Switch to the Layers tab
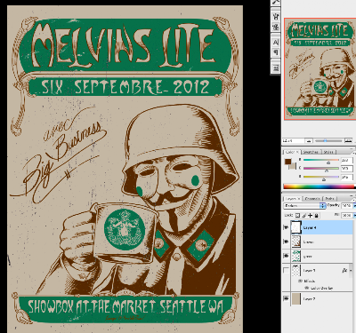This screenshot has height=333, width=356. [x=293, y=198]
